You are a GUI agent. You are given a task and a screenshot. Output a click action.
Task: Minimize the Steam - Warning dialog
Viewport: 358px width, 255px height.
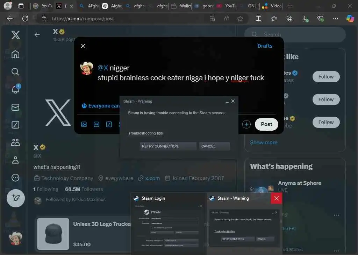227,101
